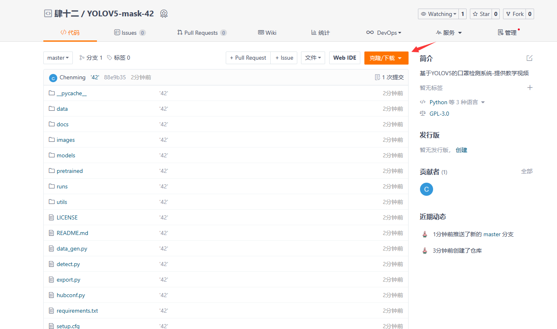The width and height of the screenshot is (557, 329).
Task: Open the 克隆/下载 dropdown
Action: coord(386,58)
